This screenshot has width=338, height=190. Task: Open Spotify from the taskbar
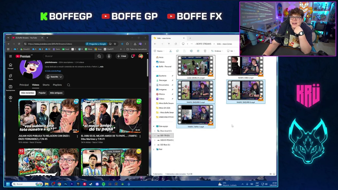pos(104,184)
